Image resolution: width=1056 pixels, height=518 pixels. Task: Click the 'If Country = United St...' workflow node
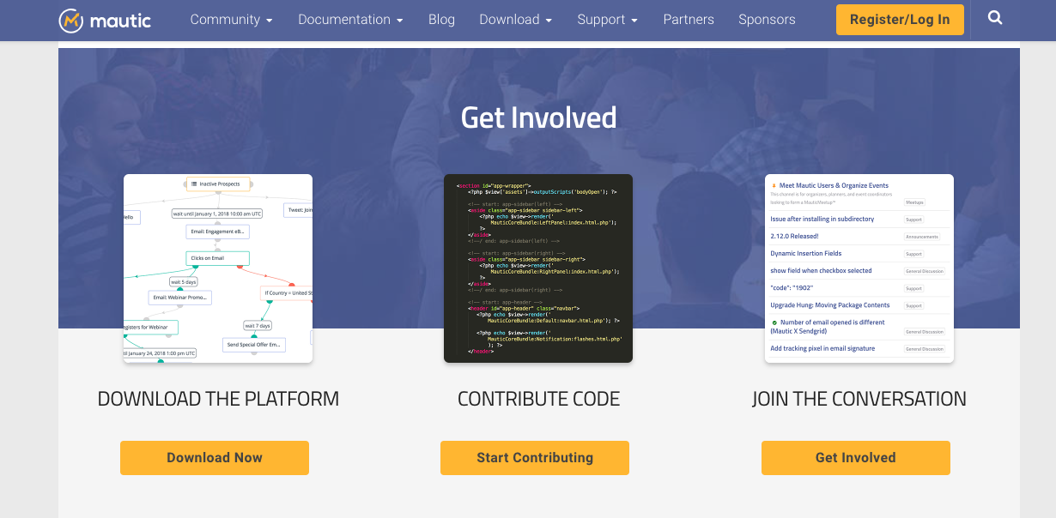point(287,292)
